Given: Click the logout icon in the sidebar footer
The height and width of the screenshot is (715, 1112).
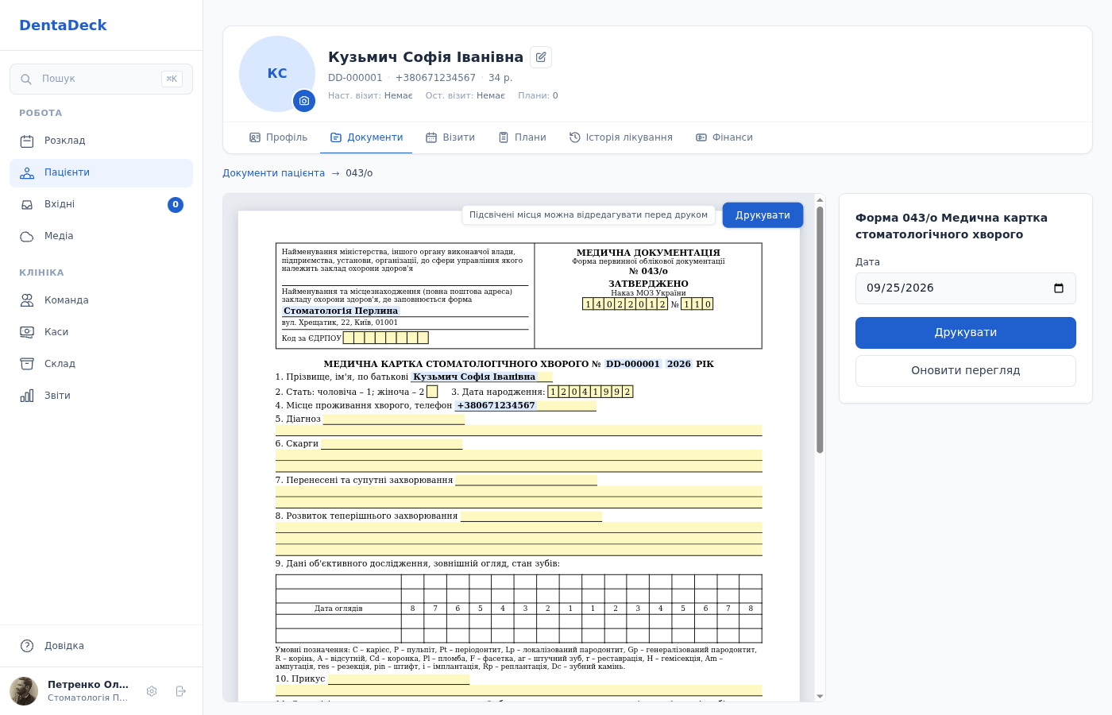Looking at the screenshot, I should pyautogui.click(x=180, y=691).
